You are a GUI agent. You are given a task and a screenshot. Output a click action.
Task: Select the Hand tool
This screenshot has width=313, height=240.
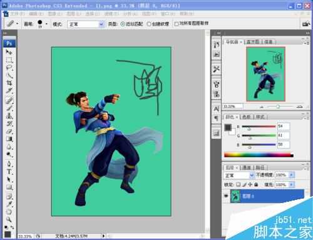click(x=9, y=212)
